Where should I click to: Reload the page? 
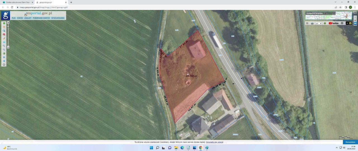[x=12, y=7]
